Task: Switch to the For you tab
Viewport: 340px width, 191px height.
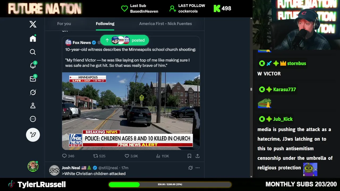Action: tap(64, 24)
